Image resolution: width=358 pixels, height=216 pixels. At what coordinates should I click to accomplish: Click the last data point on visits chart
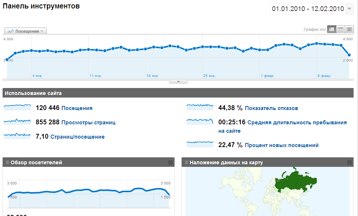coord(349,55)
